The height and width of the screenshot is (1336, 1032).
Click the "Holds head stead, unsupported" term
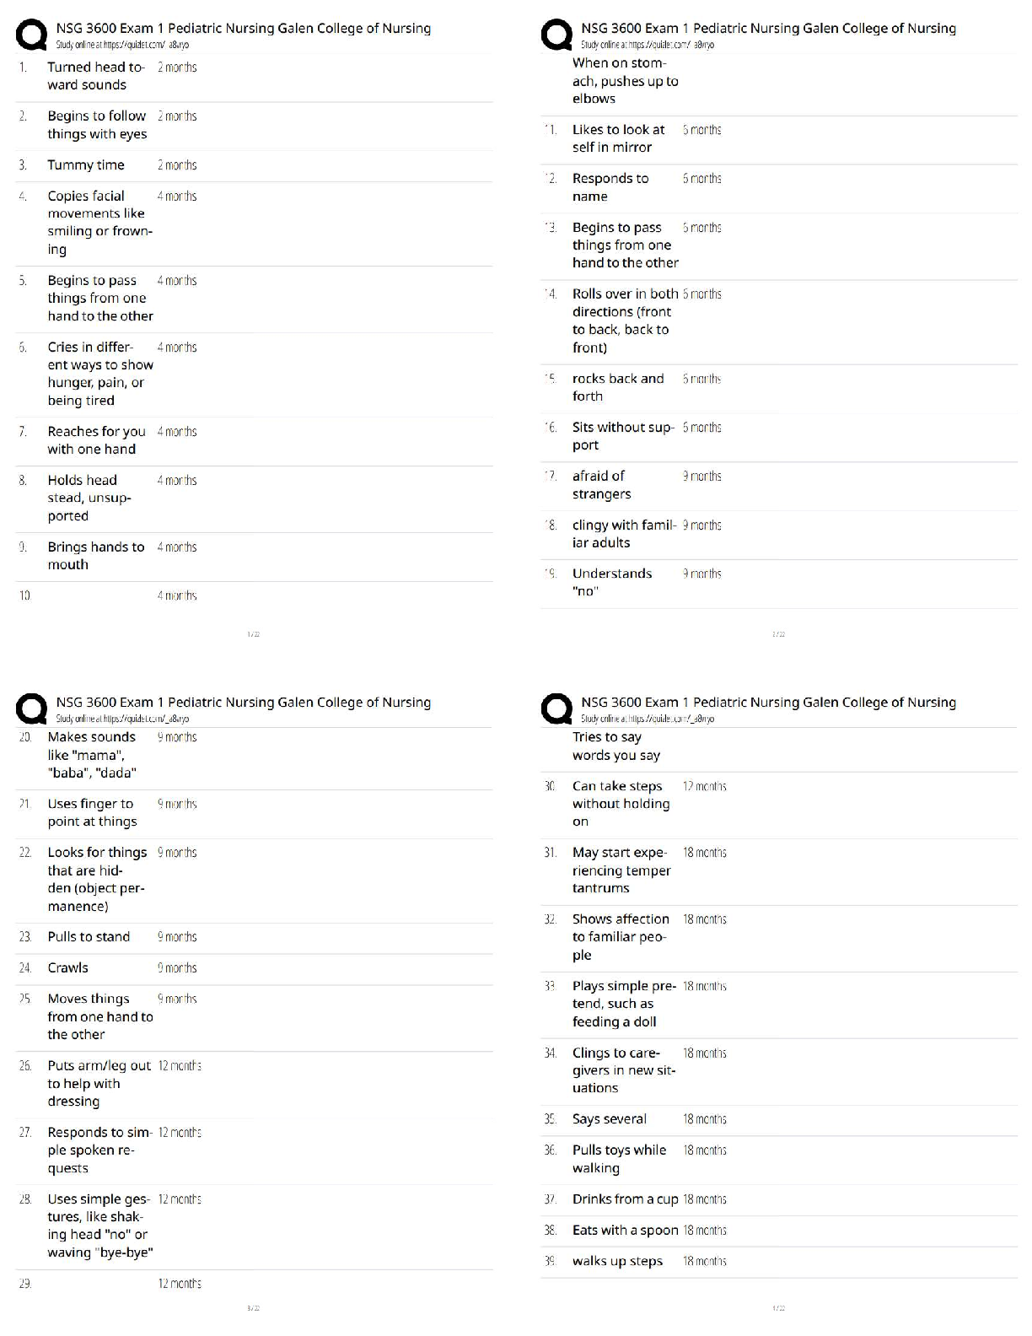89,498
